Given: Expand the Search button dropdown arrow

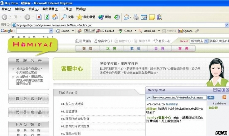Looking at the screenshot, I should (73, 31).
